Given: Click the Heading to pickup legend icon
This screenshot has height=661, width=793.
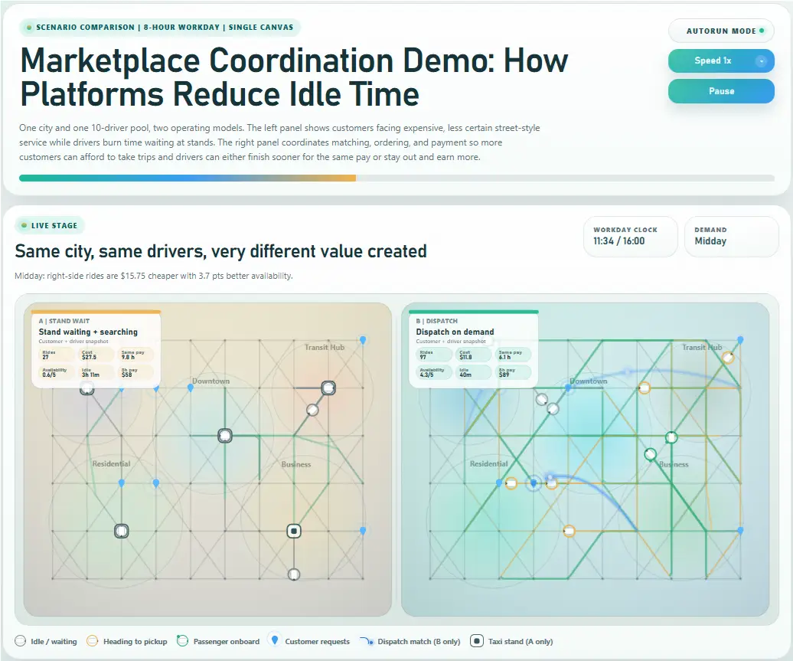Looking at the screenshot, I should coord(93,641).
